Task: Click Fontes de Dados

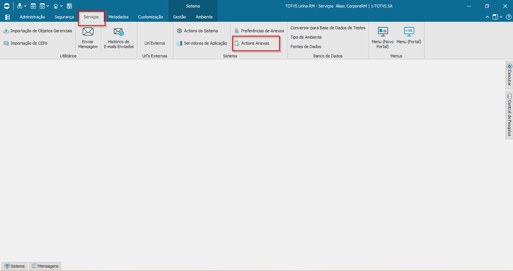Action: point(306,47)
